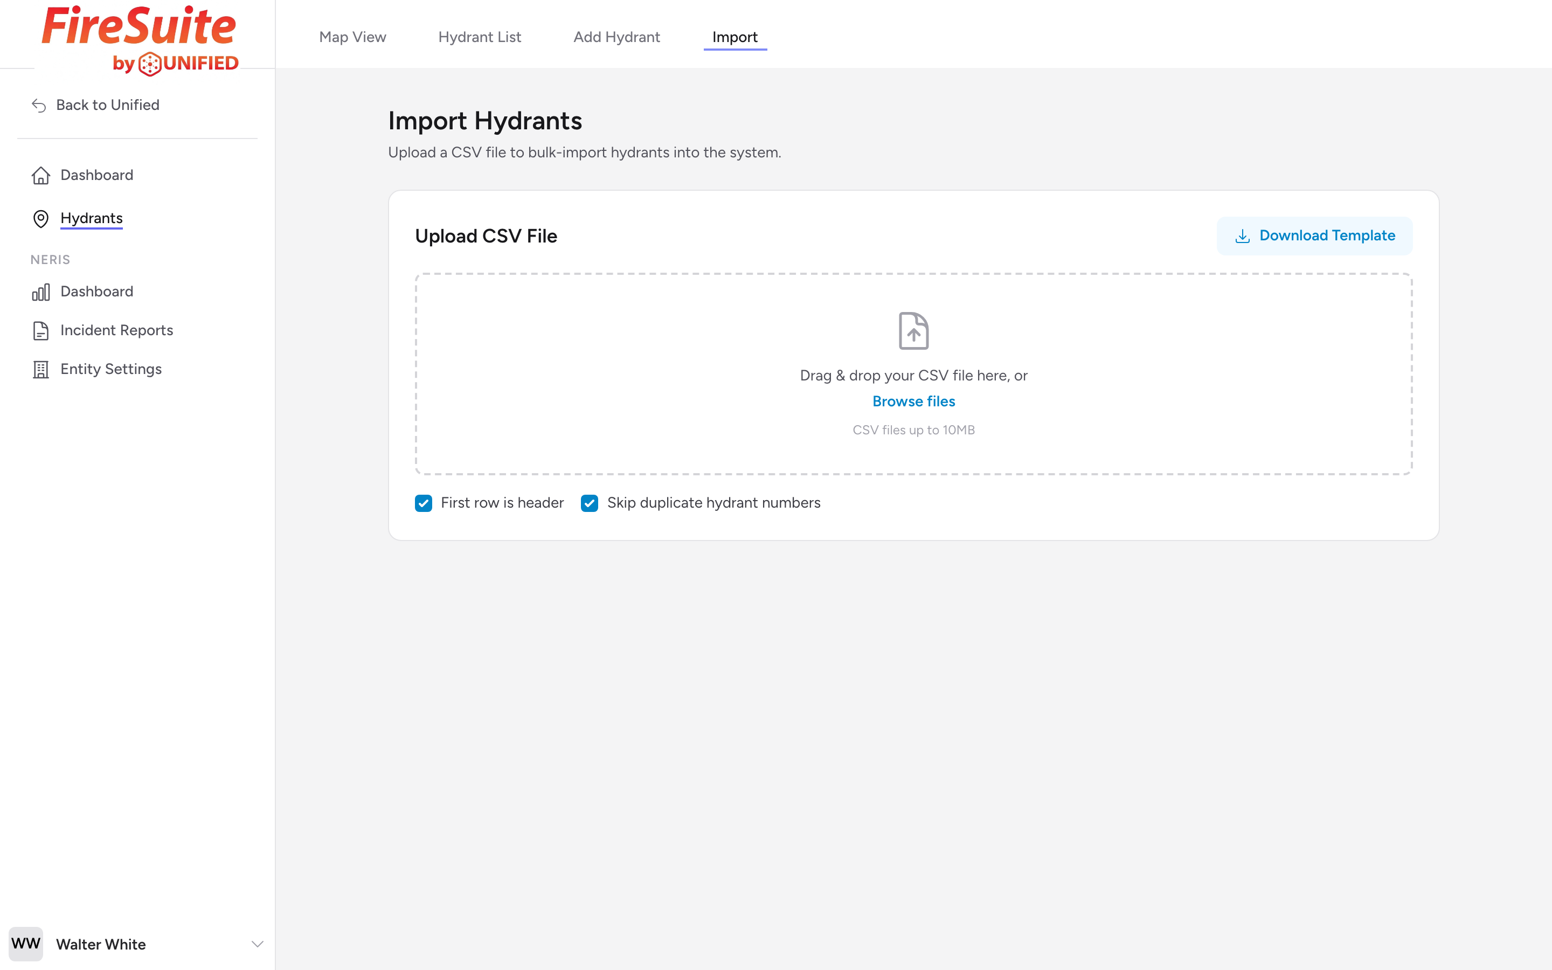
Task: Open the main Dashboard sidebar item
Action: point(97,175)
